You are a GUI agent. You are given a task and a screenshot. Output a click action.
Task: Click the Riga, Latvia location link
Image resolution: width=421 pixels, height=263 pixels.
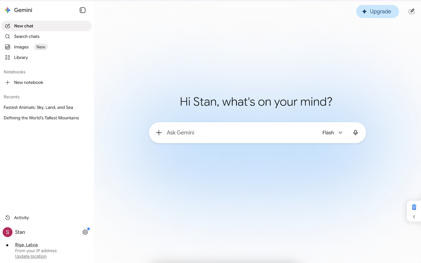point(26,245)
